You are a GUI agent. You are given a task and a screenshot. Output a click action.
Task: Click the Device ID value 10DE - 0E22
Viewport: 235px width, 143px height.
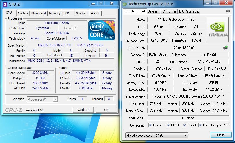coord(157,55)
